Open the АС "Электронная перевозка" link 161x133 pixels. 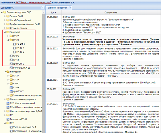point(33,3)
